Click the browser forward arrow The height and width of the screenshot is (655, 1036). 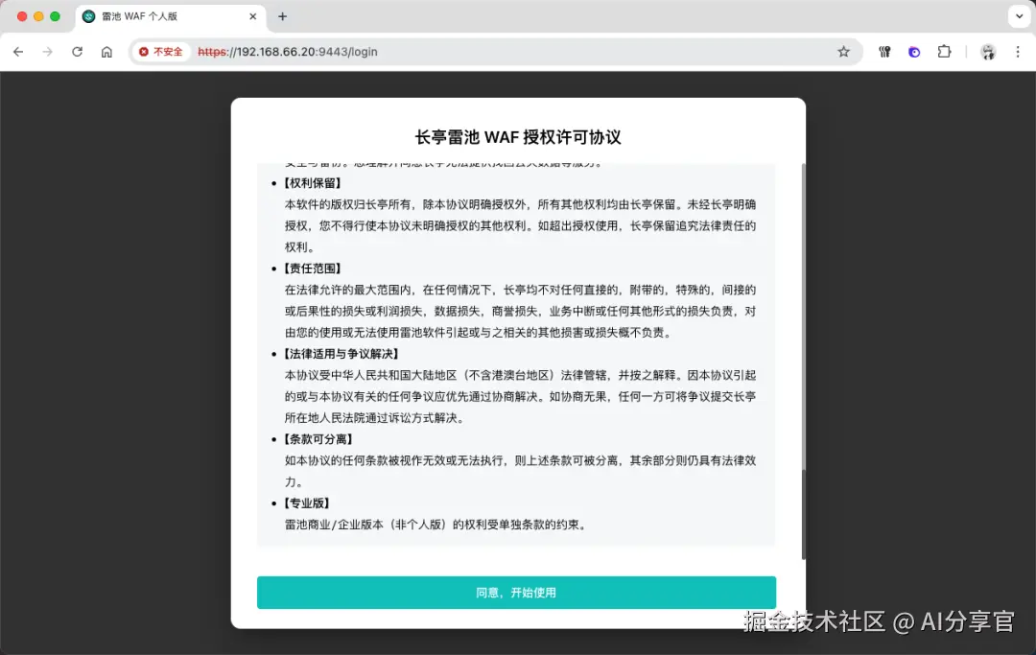point(48,52)
